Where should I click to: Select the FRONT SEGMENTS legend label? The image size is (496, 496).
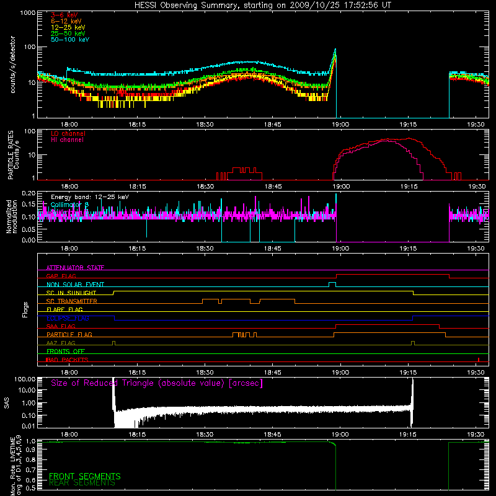(85, 476)
